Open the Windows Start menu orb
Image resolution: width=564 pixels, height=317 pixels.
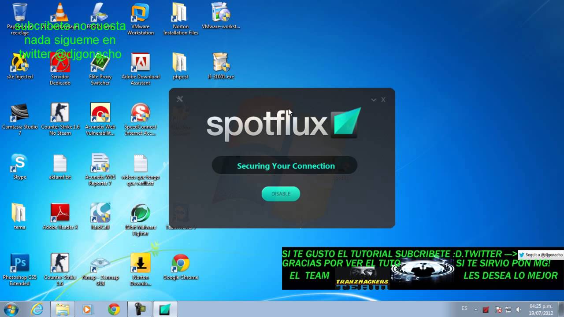pyautogui.click(x=10, y=309)
